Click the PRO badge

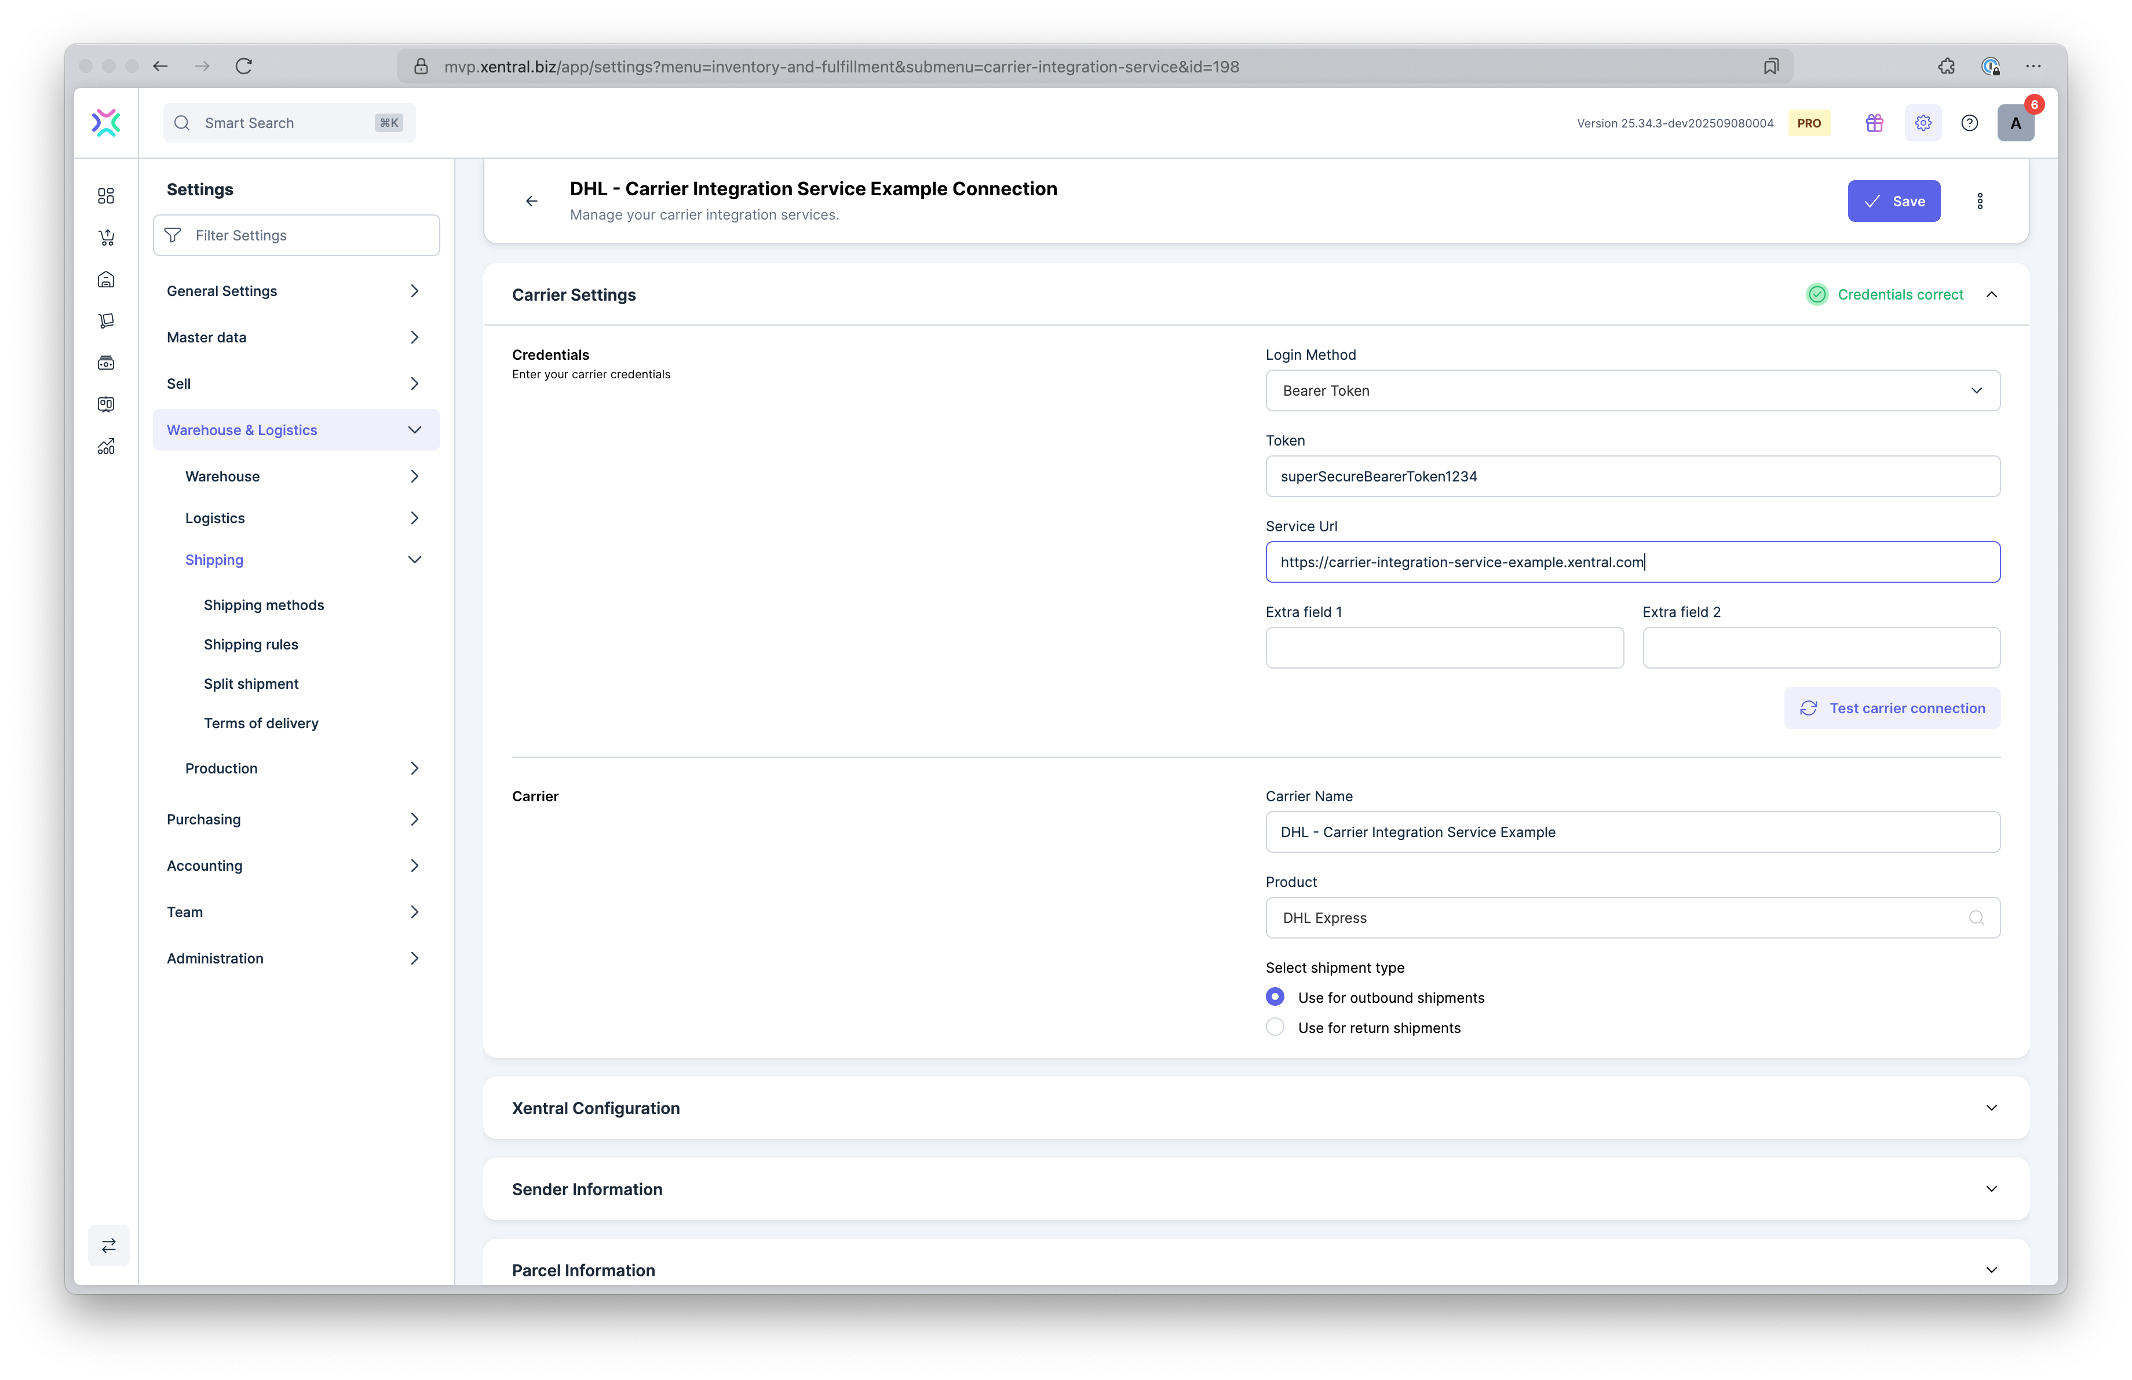(x=1809, y=123)
